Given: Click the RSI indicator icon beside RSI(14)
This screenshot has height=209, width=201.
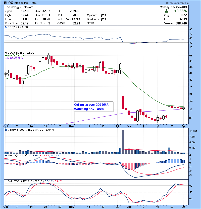Looking at the screenshot, I should click(6, 27).
